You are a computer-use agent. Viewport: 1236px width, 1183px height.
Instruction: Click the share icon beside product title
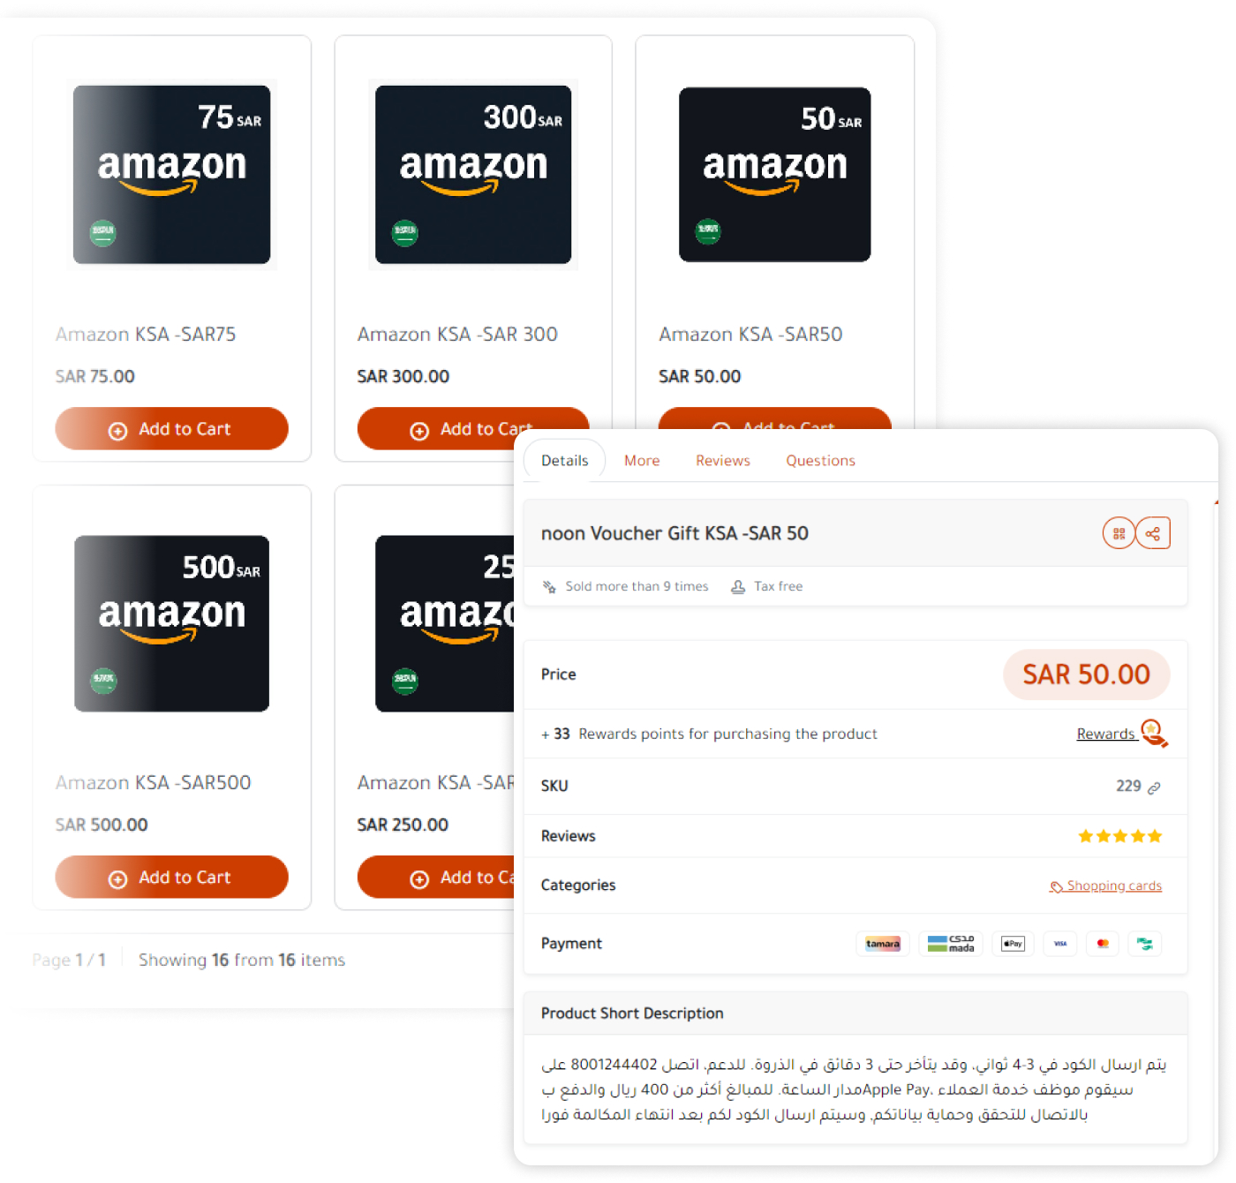point(1153,533)
